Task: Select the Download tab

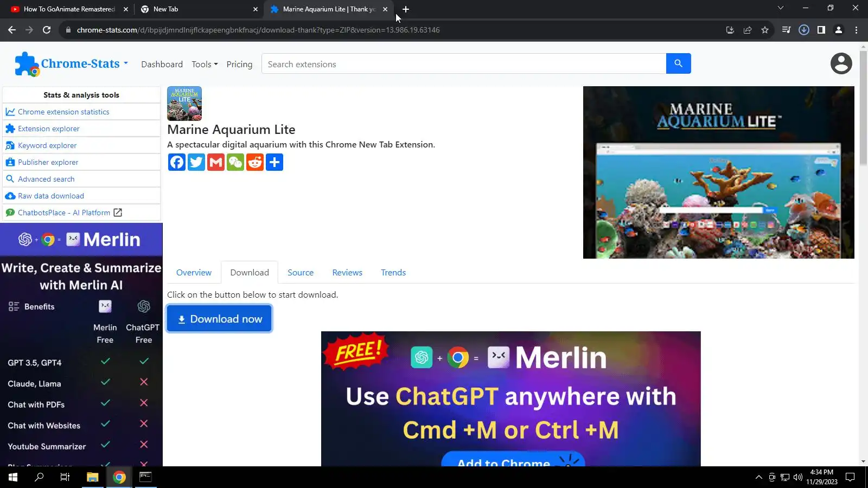Action: pos(250,272)
